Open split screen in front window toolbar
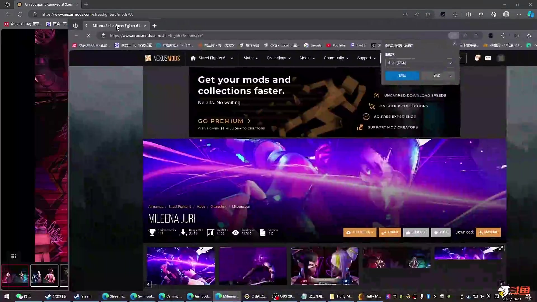537x302 pixels. (517, 36)
